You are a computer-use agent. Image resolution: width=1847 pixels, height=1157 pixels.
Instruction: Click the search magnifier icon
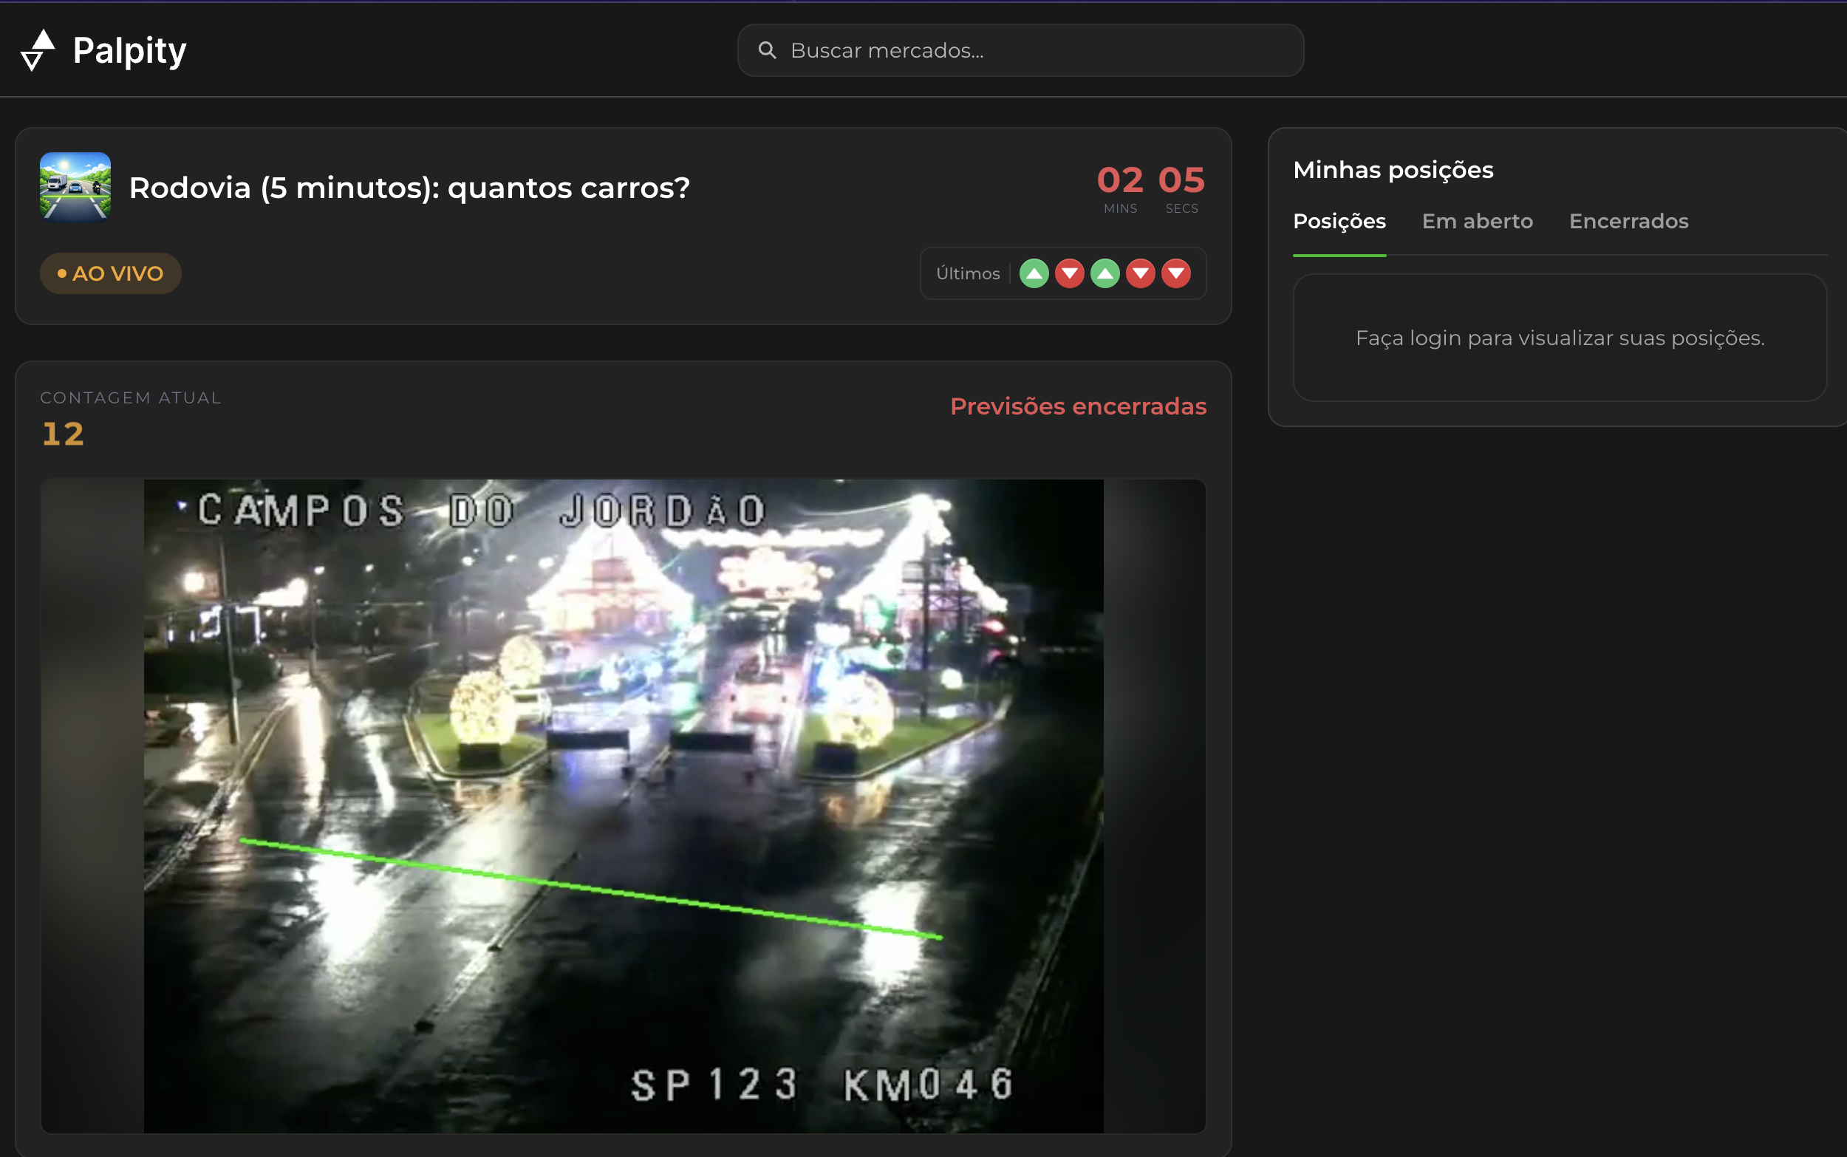(x=767, y=50)
